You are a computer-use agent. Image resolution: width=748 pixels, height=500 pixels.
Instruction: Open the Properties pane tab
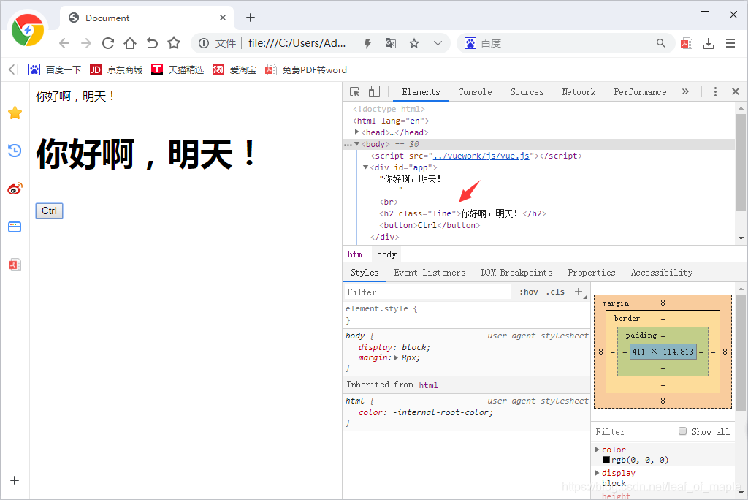[x=592, y=273]
